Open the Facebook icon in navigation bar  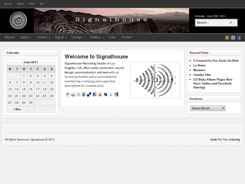point(239,37)
